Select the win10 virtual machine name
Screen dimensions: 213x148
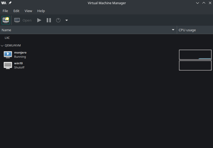pos(18,63)
